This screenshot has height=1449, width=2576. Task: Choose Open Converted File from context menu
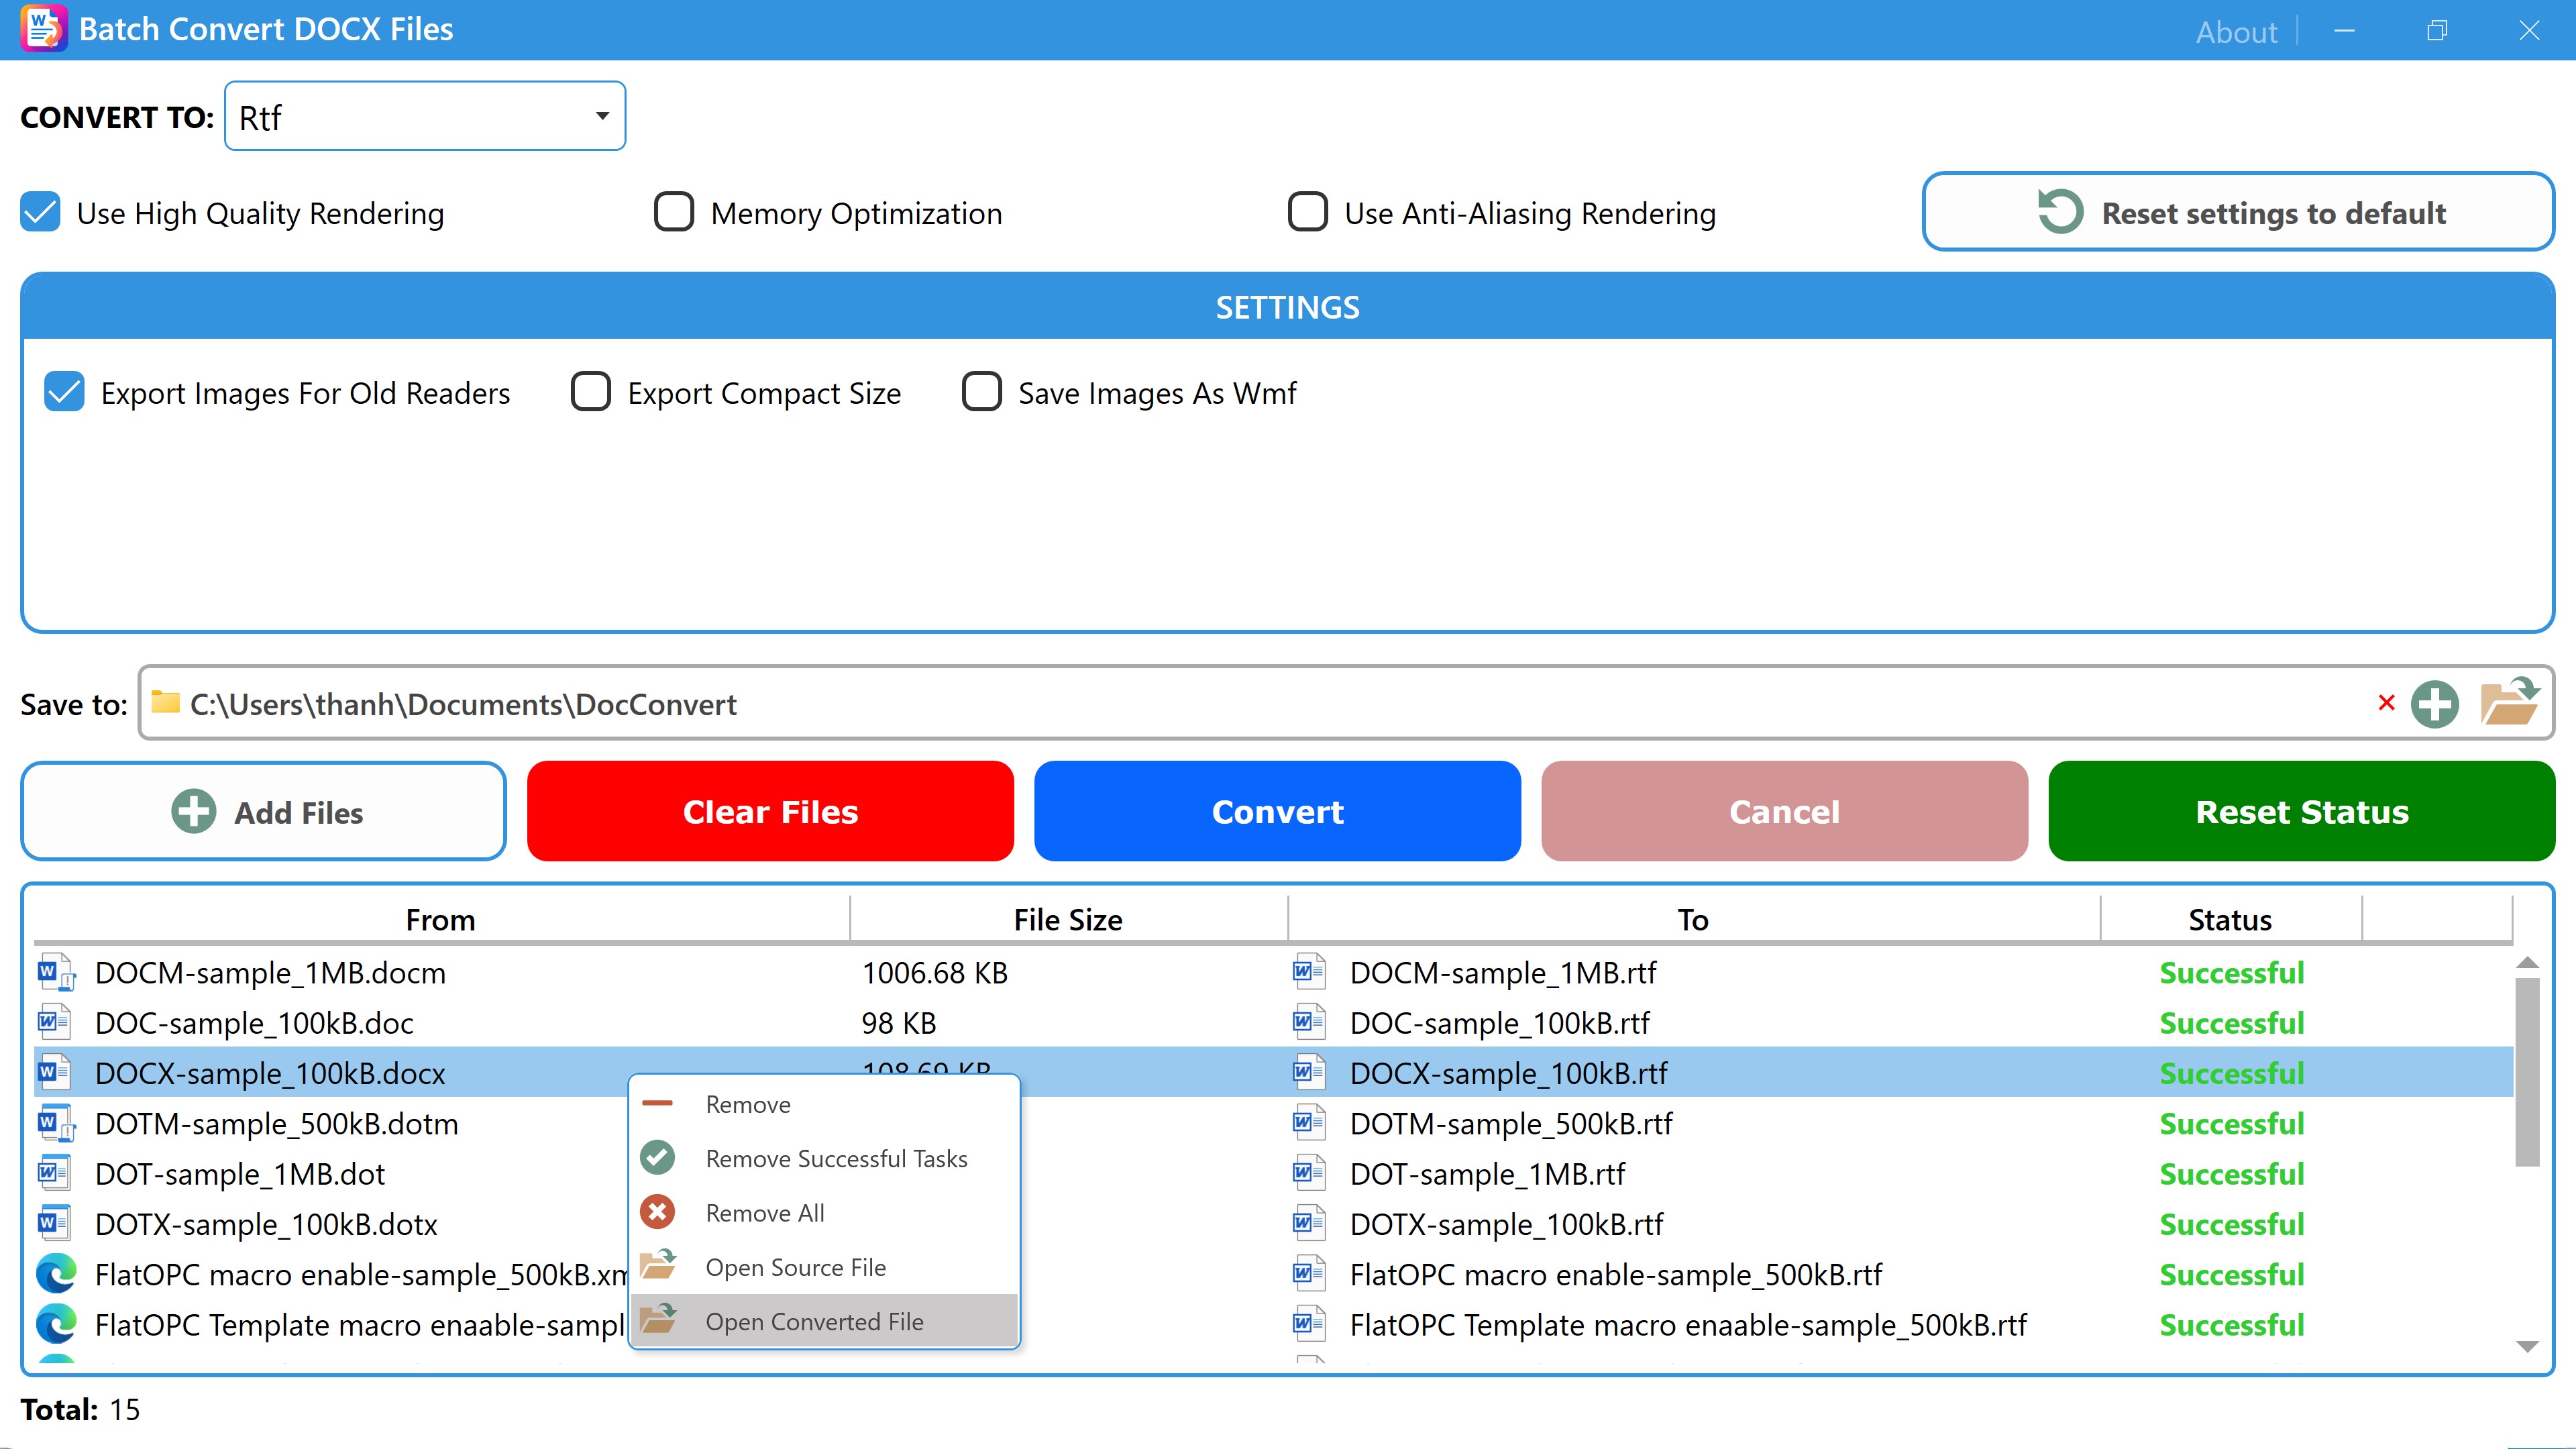pyautogui.click(x=814, y=1321)
